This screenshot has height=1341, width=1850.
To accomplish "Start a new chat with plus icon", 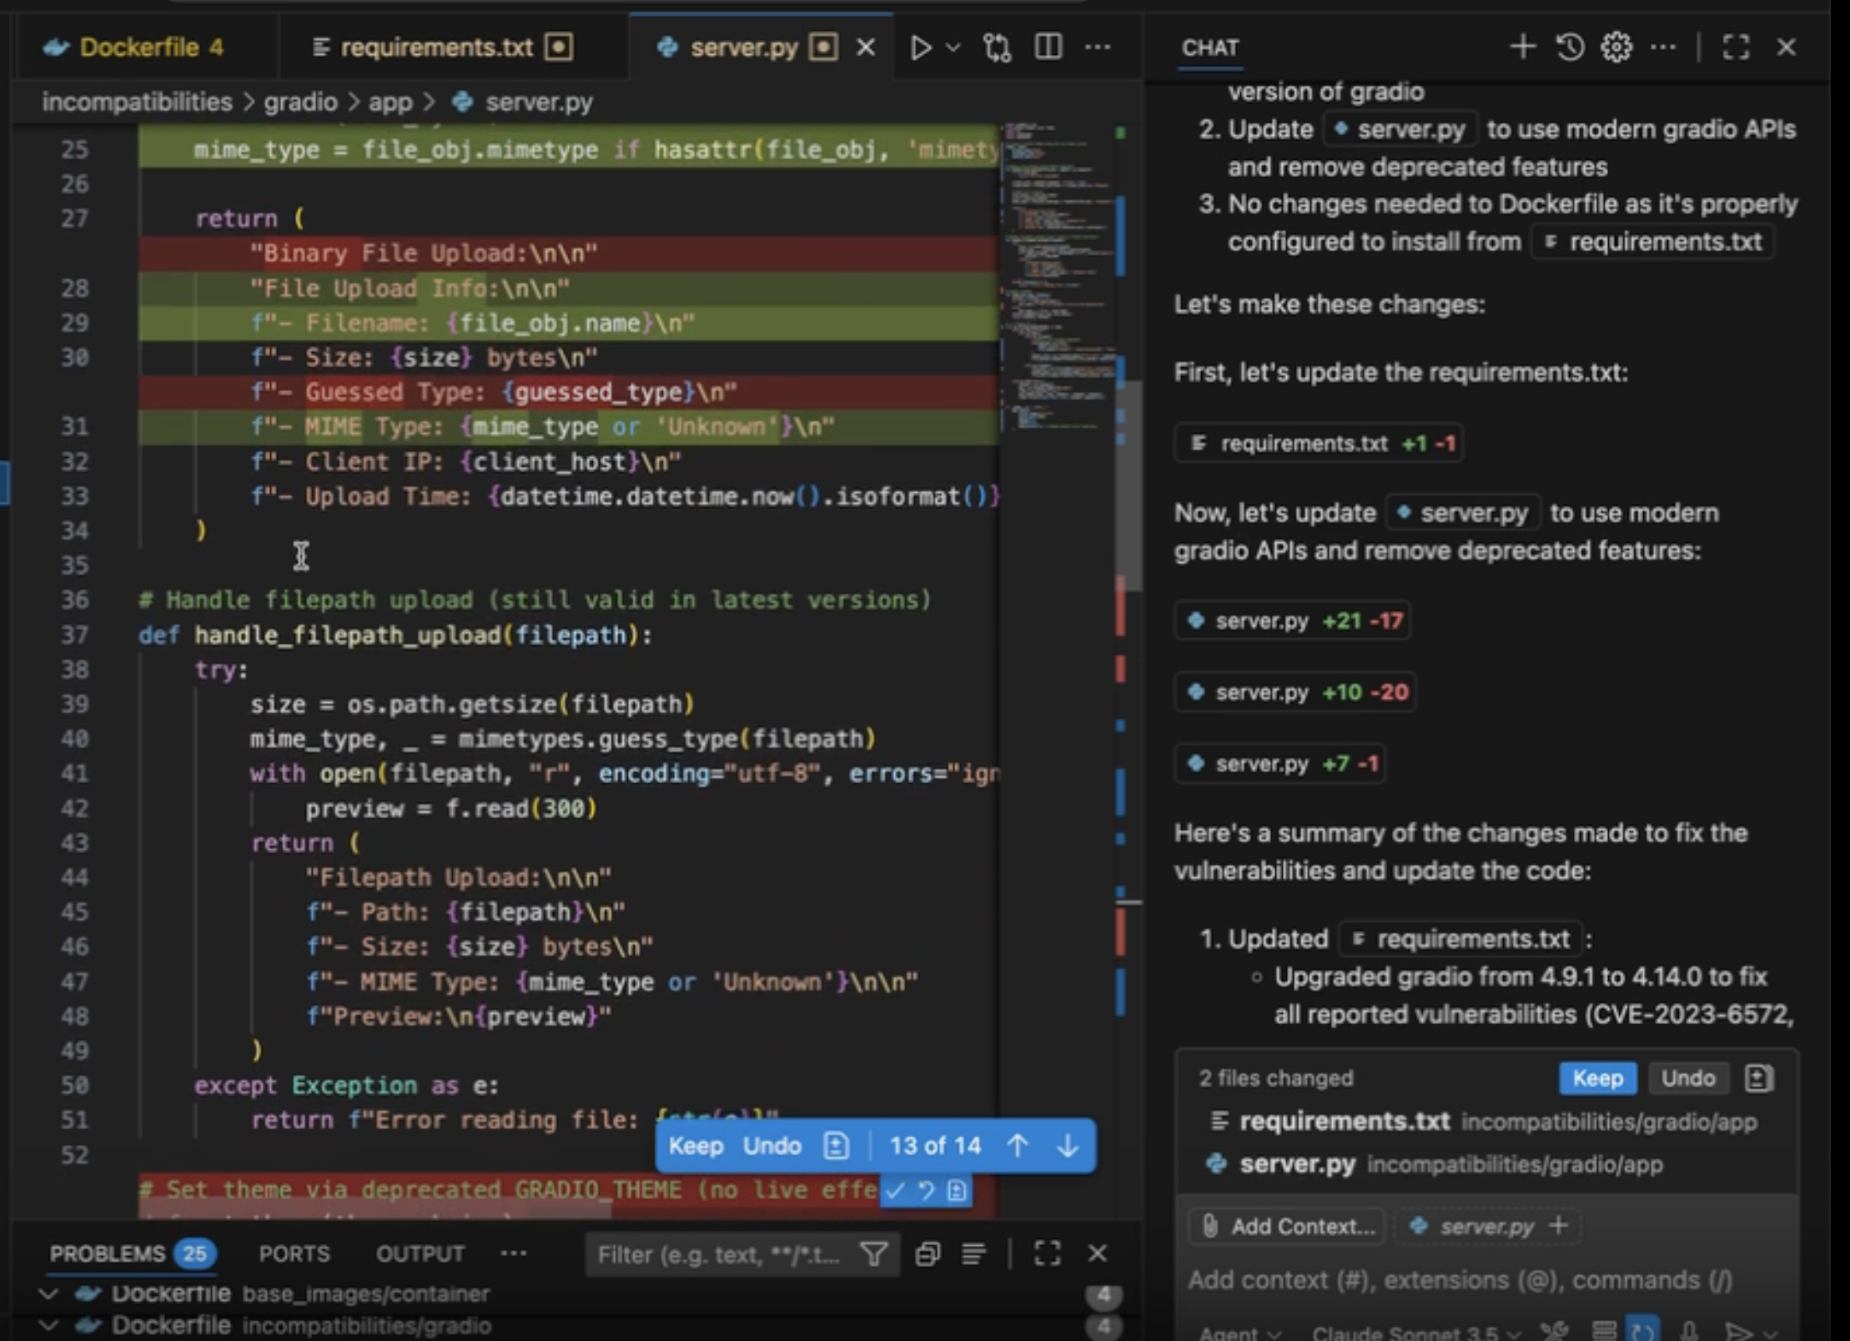I will [1522, 48].
